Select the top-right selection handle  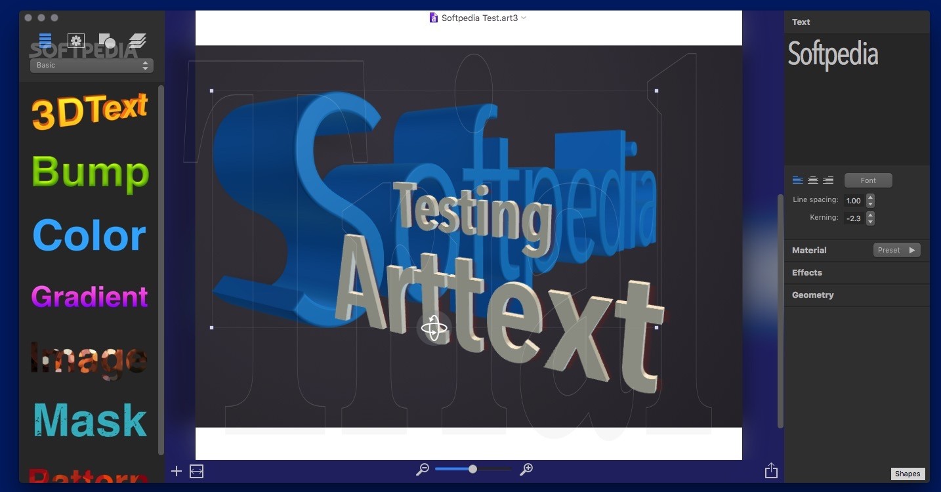coord(656,91)
